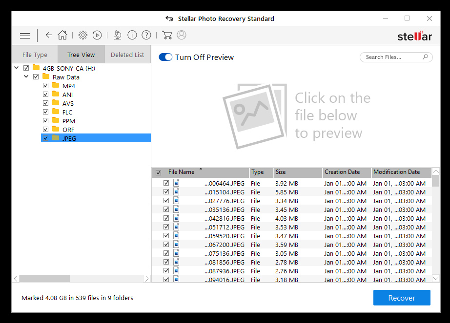Image resolution: width=450 pixels, height=323 pixels.
Task: Uncheck the checkbox for file 006464.JPEG
Action: pyautogui.click(x=166, y=183)
